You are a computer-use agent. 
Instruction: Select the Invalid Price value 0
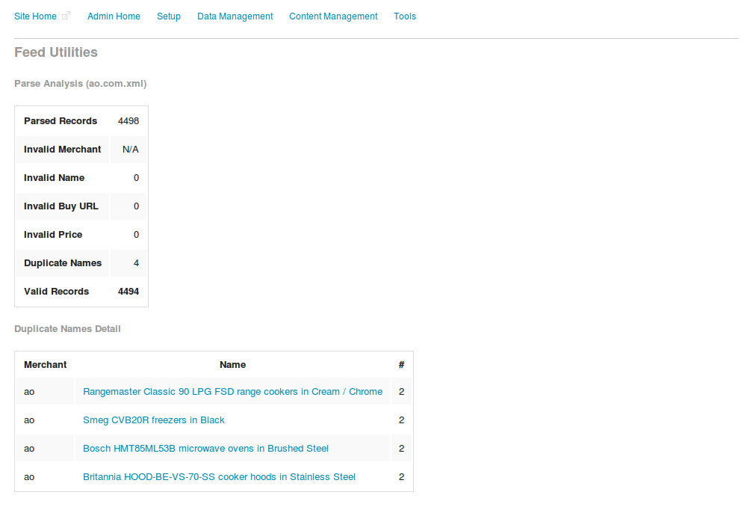(x=137, y=235)
